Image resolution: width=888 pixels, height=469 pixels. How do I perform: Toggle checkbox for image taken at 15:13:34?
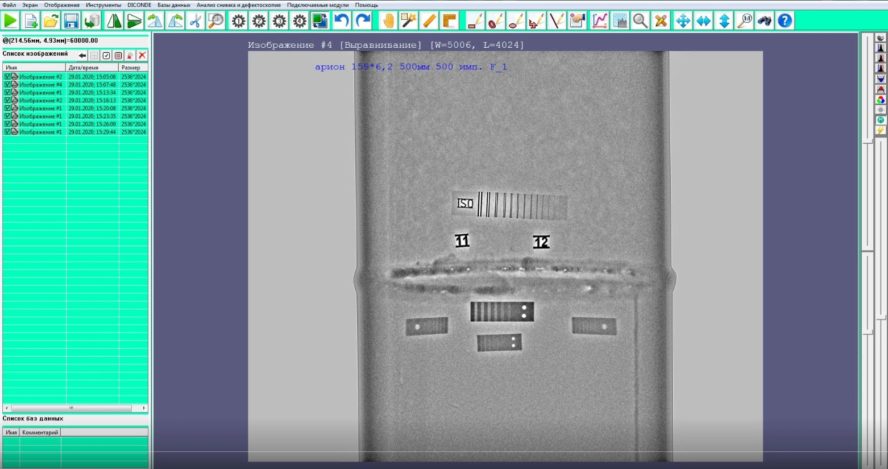(x=7, y=93)
